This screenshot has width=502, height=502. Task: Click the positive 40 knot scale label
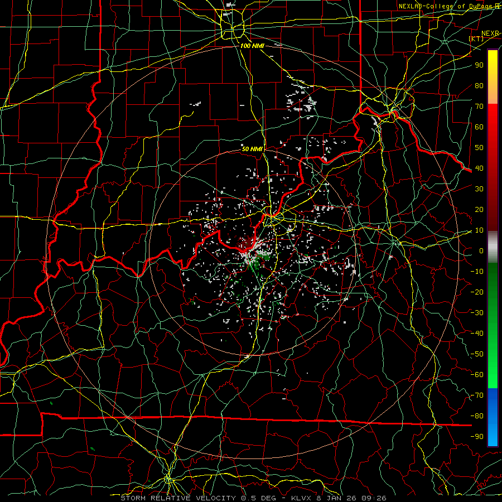point(479,168)
